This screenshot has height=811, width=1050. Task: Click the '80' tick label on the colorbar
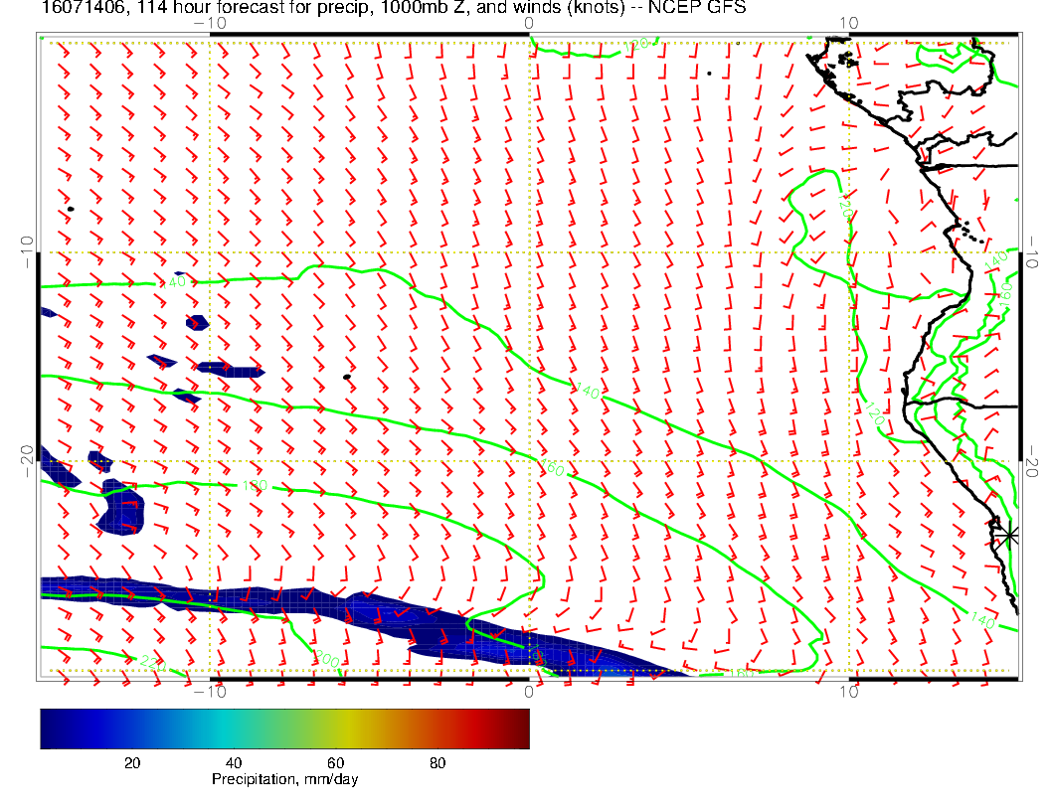tap(437, 763)
